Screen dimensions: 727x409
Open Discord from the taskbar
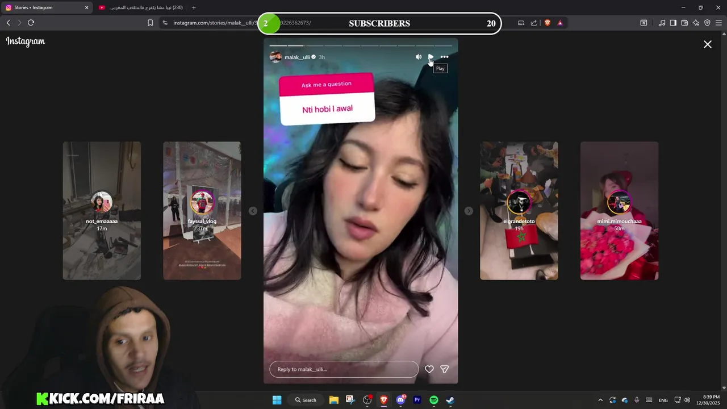(401, 400)
